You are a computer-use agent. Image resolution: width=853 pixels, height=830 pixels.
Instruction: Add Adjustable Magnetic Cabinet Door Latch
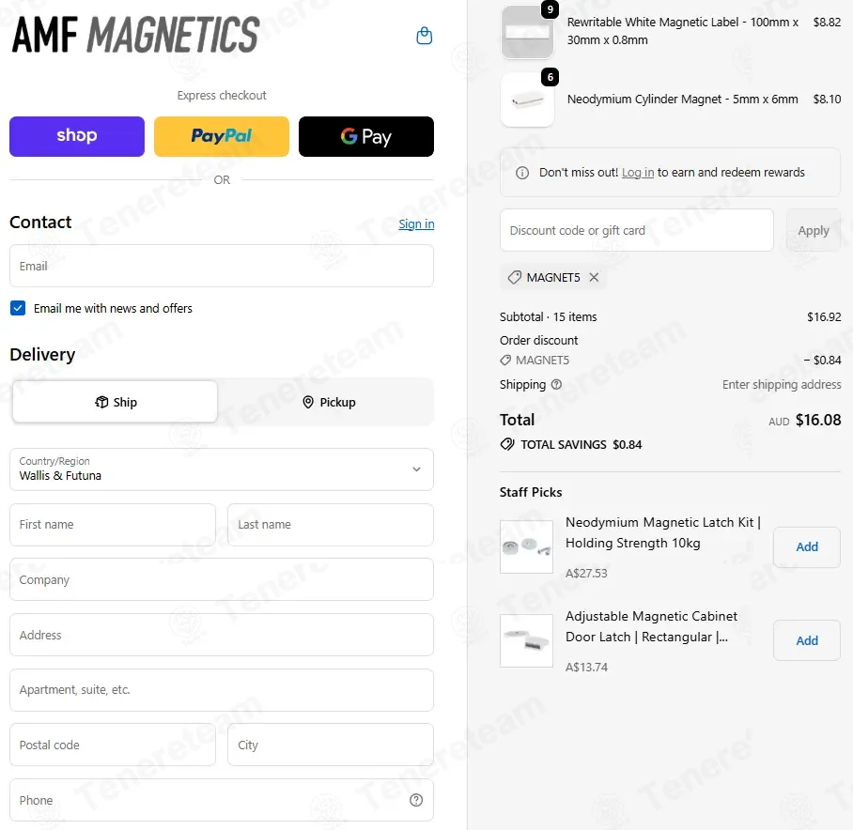pos(807,640)
